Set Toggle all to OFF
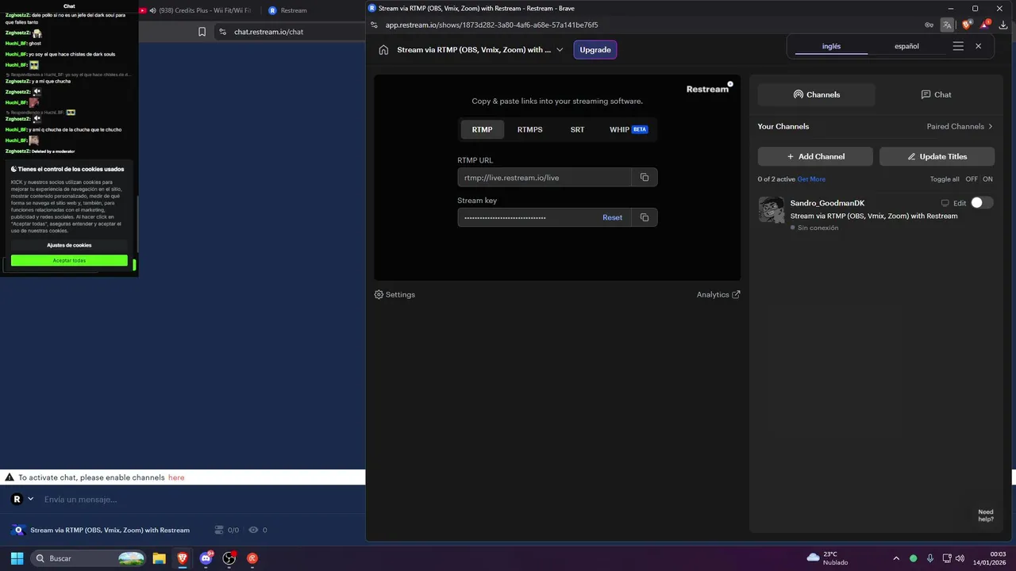Image resolution: width=1016 pixels, height=571 pixels. [972, 179]
